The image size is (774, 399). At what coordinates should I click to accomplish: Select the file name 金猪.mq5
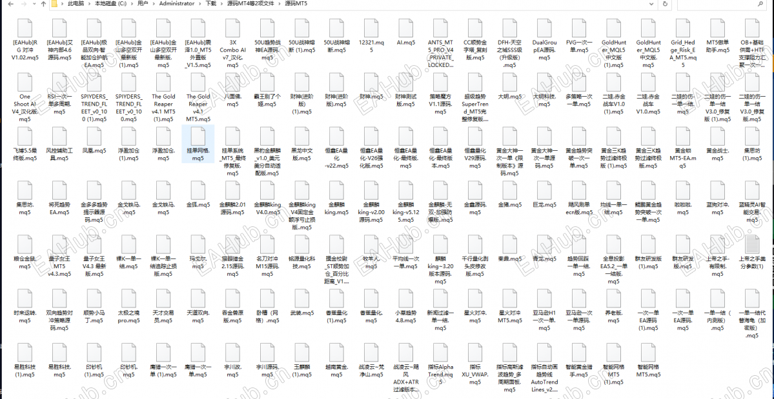point(509,204)
